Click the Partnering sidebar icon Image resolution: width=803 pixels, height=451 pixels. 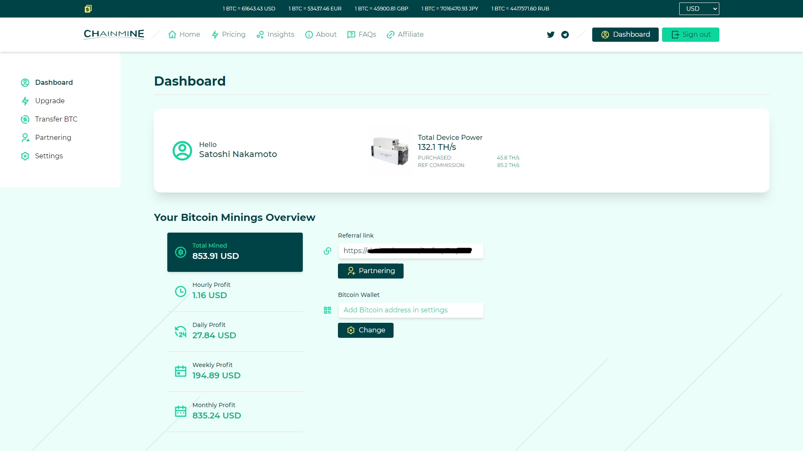pyautogui.click(x=25, y=137)
